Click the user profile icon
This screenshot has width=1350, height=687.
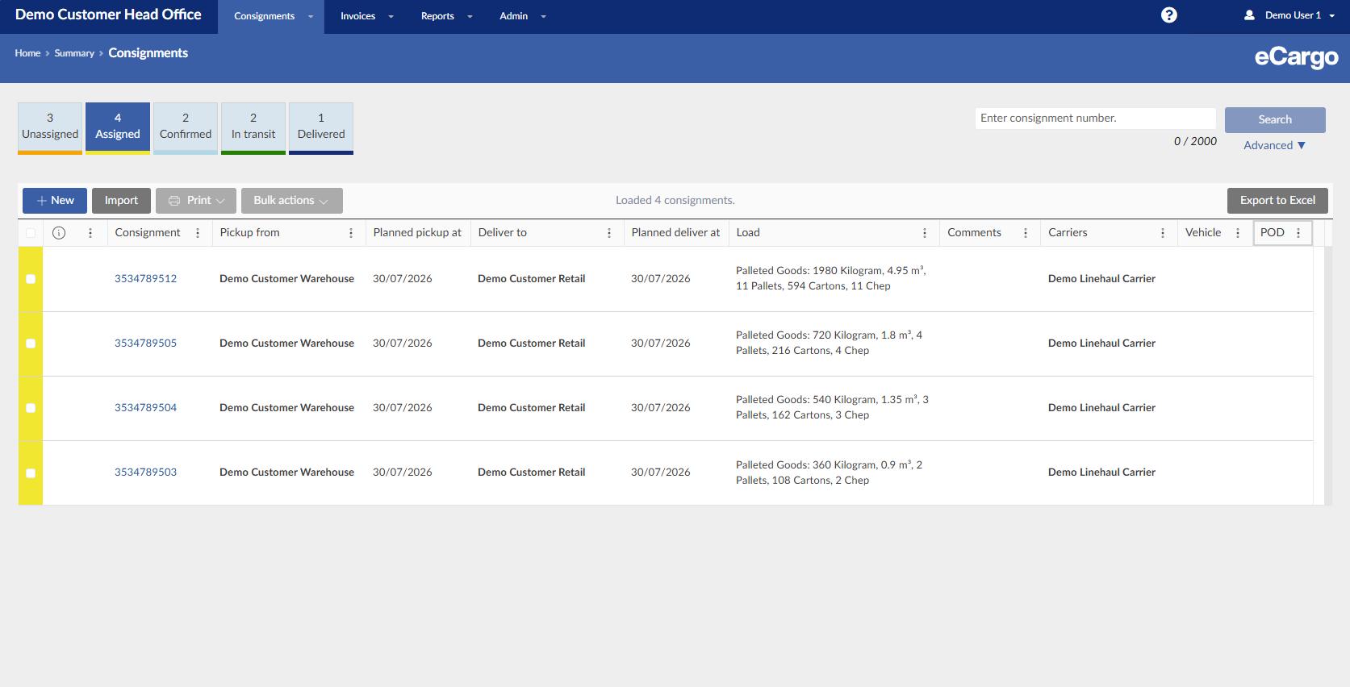(1249, 15)
